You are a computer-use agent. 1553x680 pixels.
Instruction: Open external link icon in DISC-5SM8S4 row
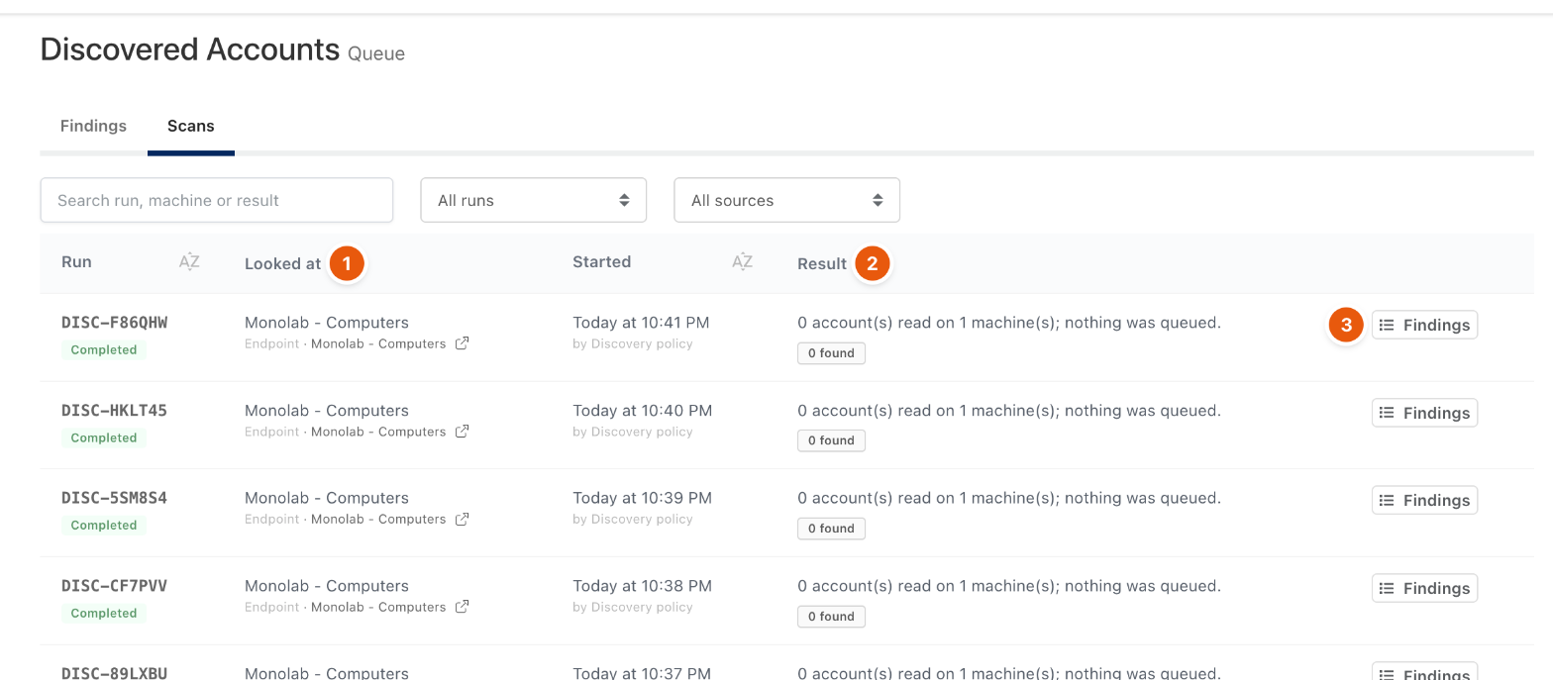pos(462,519)
